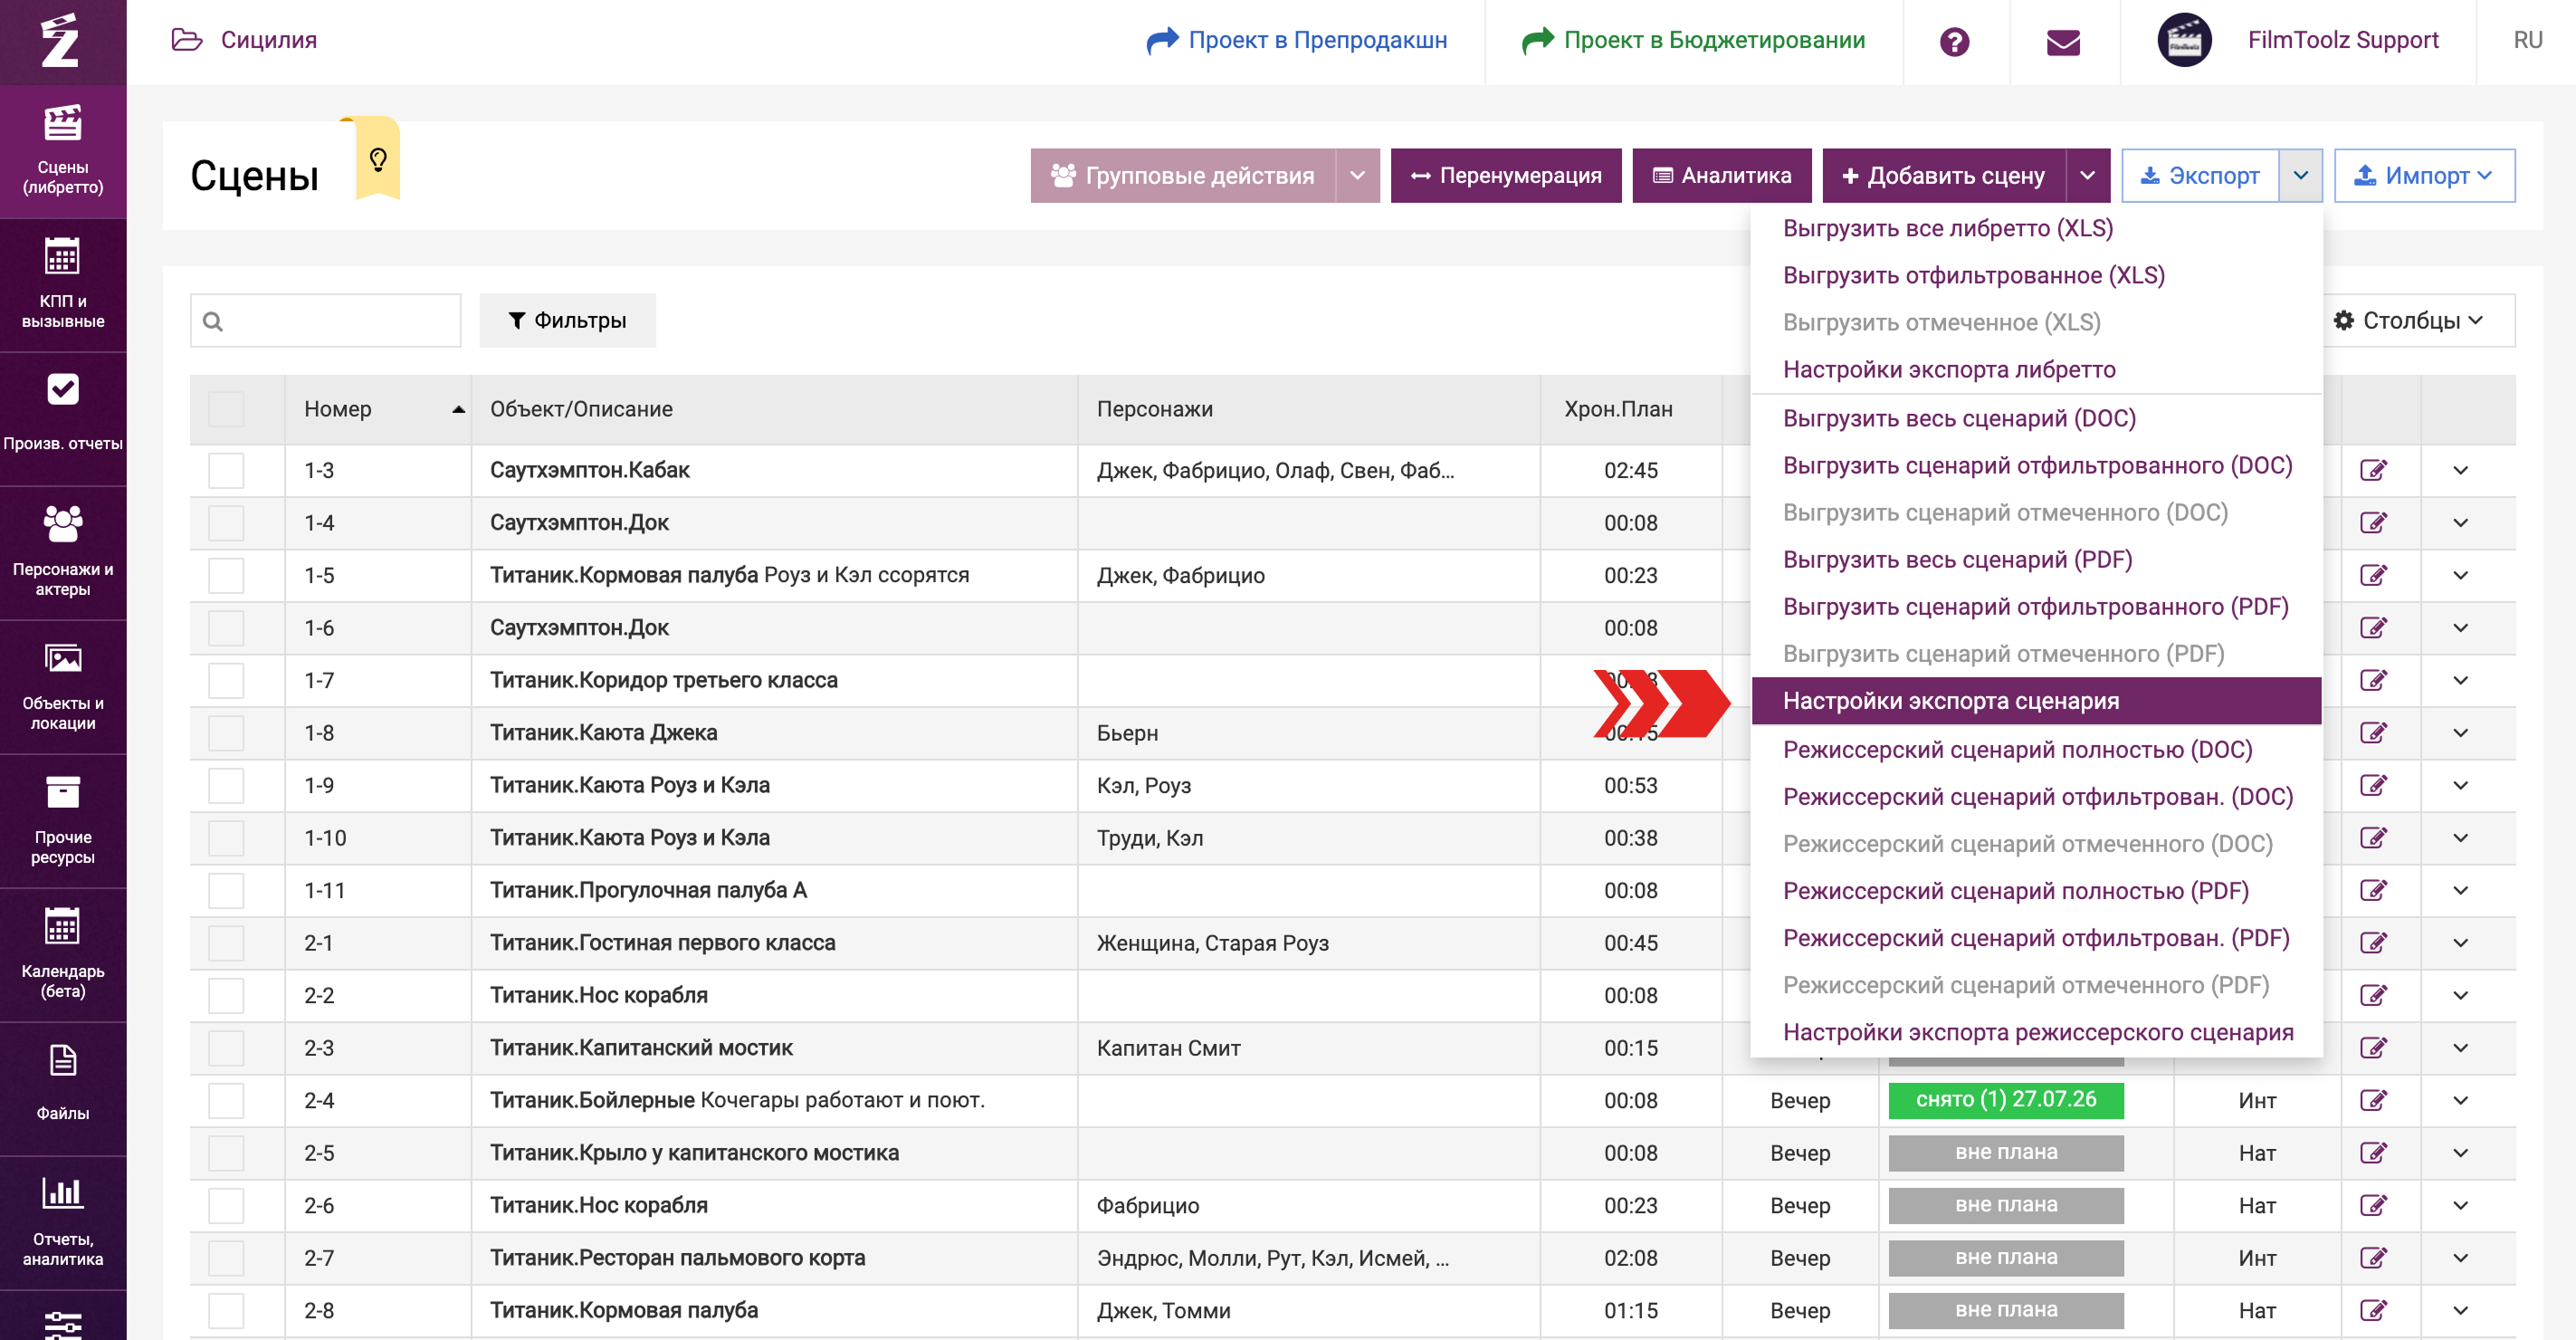Edit scene 1-11 with pencil icon
Image resolution: width=2576 pixels, height=1340 pixels.
click(2373, 890)
